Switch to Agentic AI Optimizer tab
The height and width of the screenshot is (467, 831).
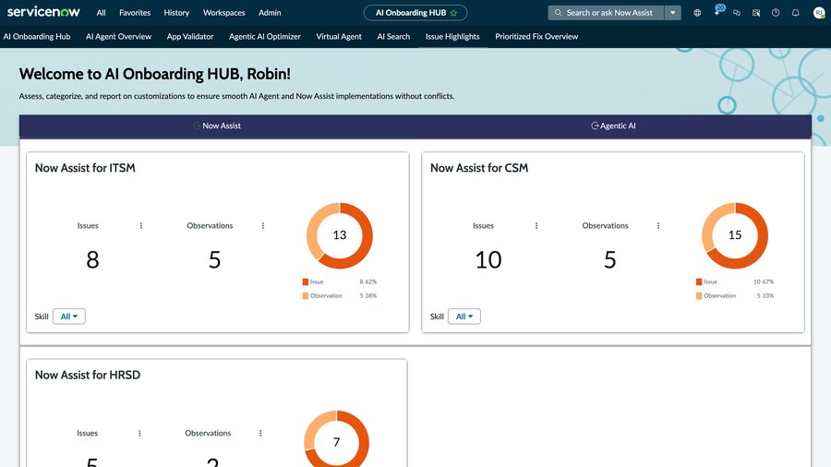[265, 37]
